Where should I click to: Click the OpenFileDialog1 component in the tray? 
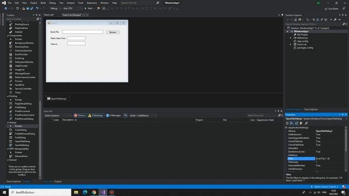57,99
